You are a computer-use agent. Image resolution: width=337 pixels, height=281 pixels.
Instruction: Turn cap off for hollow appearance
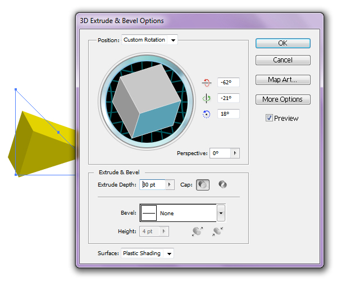[x=222, y=184]
